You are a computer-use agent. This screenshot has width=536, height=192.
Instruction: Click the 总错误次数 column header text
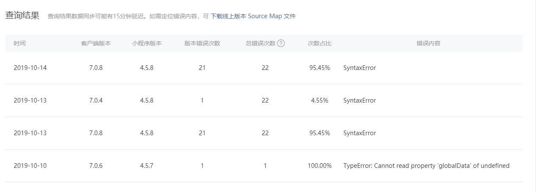tap(261, 43)
